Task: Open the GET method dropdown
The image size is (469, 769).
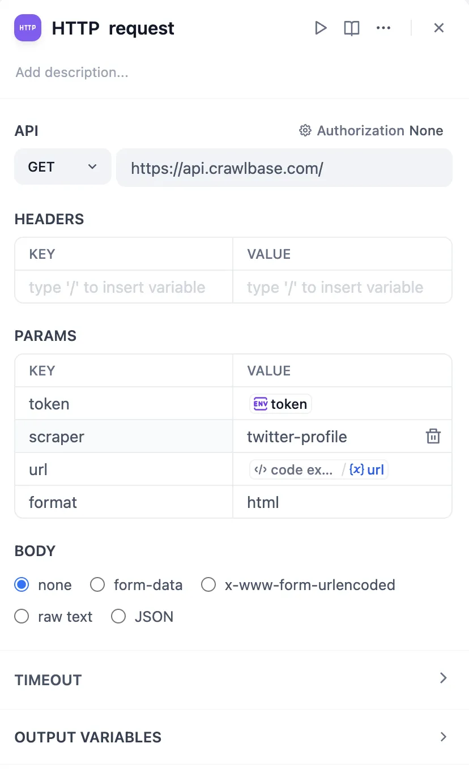Action: pyautogui.click(x=62, y=167)
